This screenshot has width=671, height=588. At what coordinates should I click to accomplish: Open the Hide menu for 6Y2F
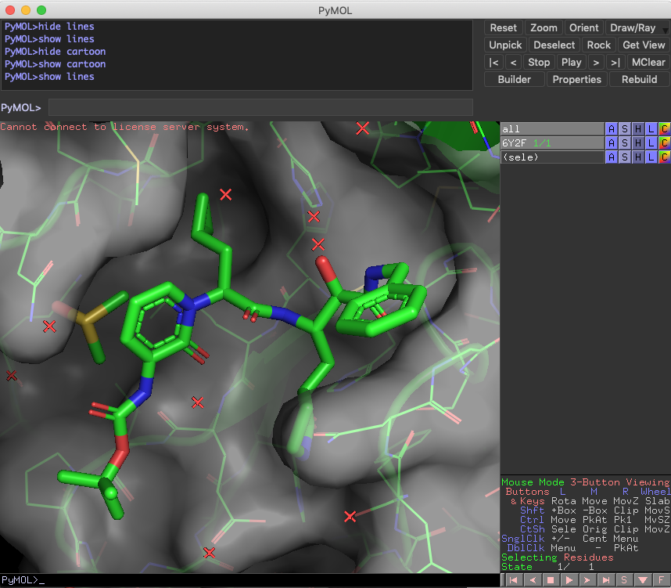(x=638, y=142)
